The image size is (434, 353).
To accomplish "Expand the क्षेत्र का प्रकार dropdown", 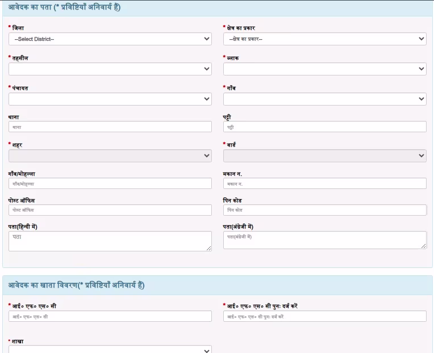I will tap(324, 39).
